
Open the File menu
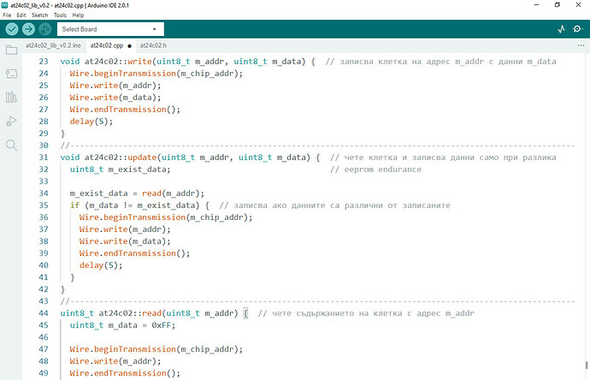pyautogui.click(x=9, y=15)
